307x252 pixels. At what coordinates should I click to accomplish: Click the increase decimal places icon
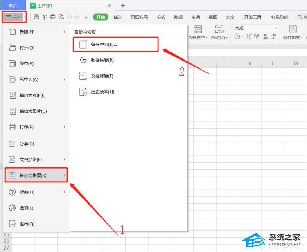point(265,36)
